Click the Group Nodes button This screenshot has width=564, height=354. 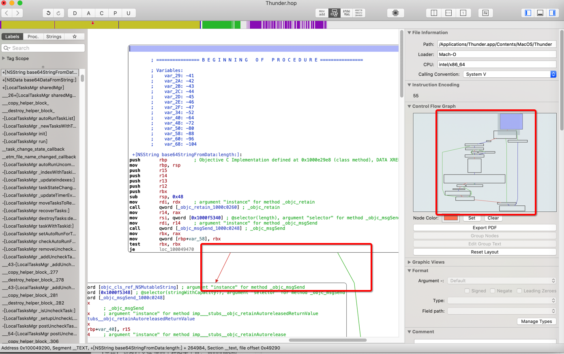tap(485, 236)
